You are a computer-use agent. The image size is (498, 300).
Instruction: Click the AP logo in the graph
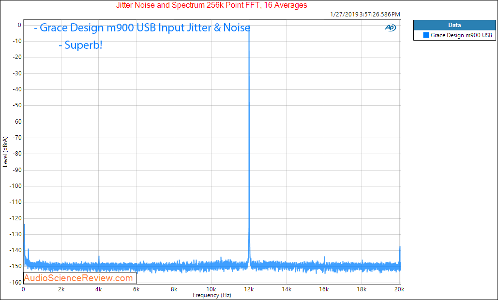[391, 28]
